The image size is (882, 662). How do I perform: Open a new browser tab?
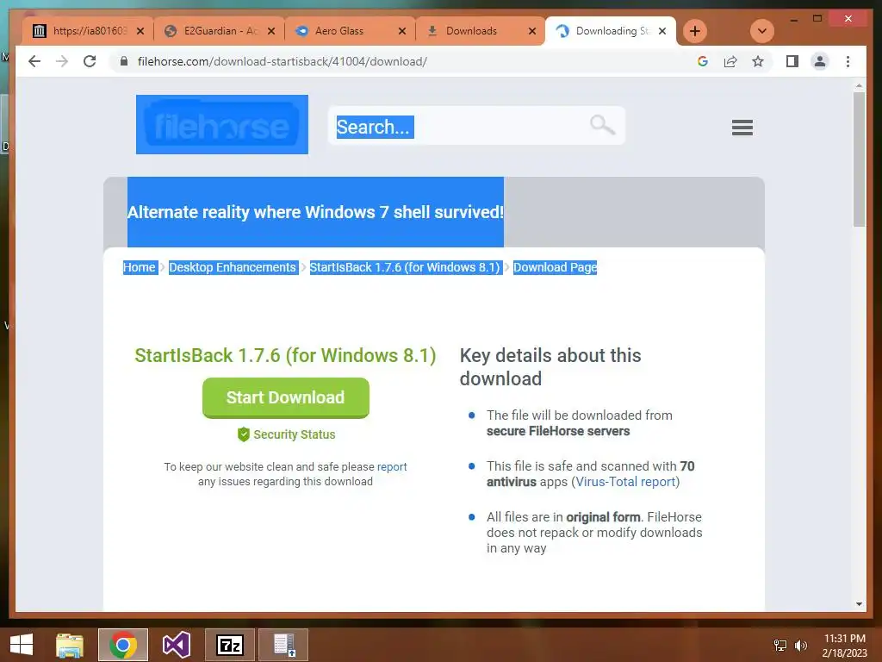coord(695,31)
